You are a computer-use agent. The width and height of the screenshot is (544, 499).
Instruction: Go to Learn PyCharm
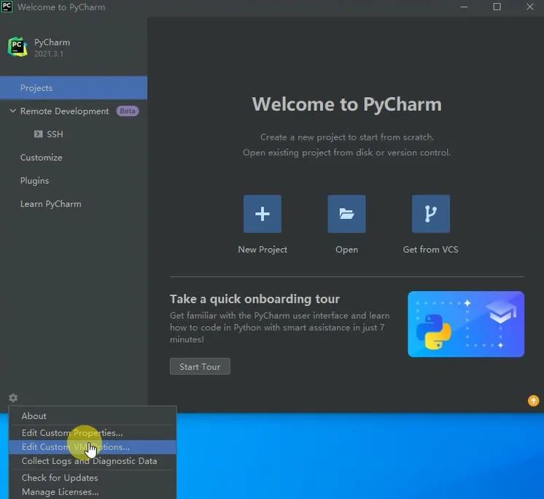(x=51, y=204)
